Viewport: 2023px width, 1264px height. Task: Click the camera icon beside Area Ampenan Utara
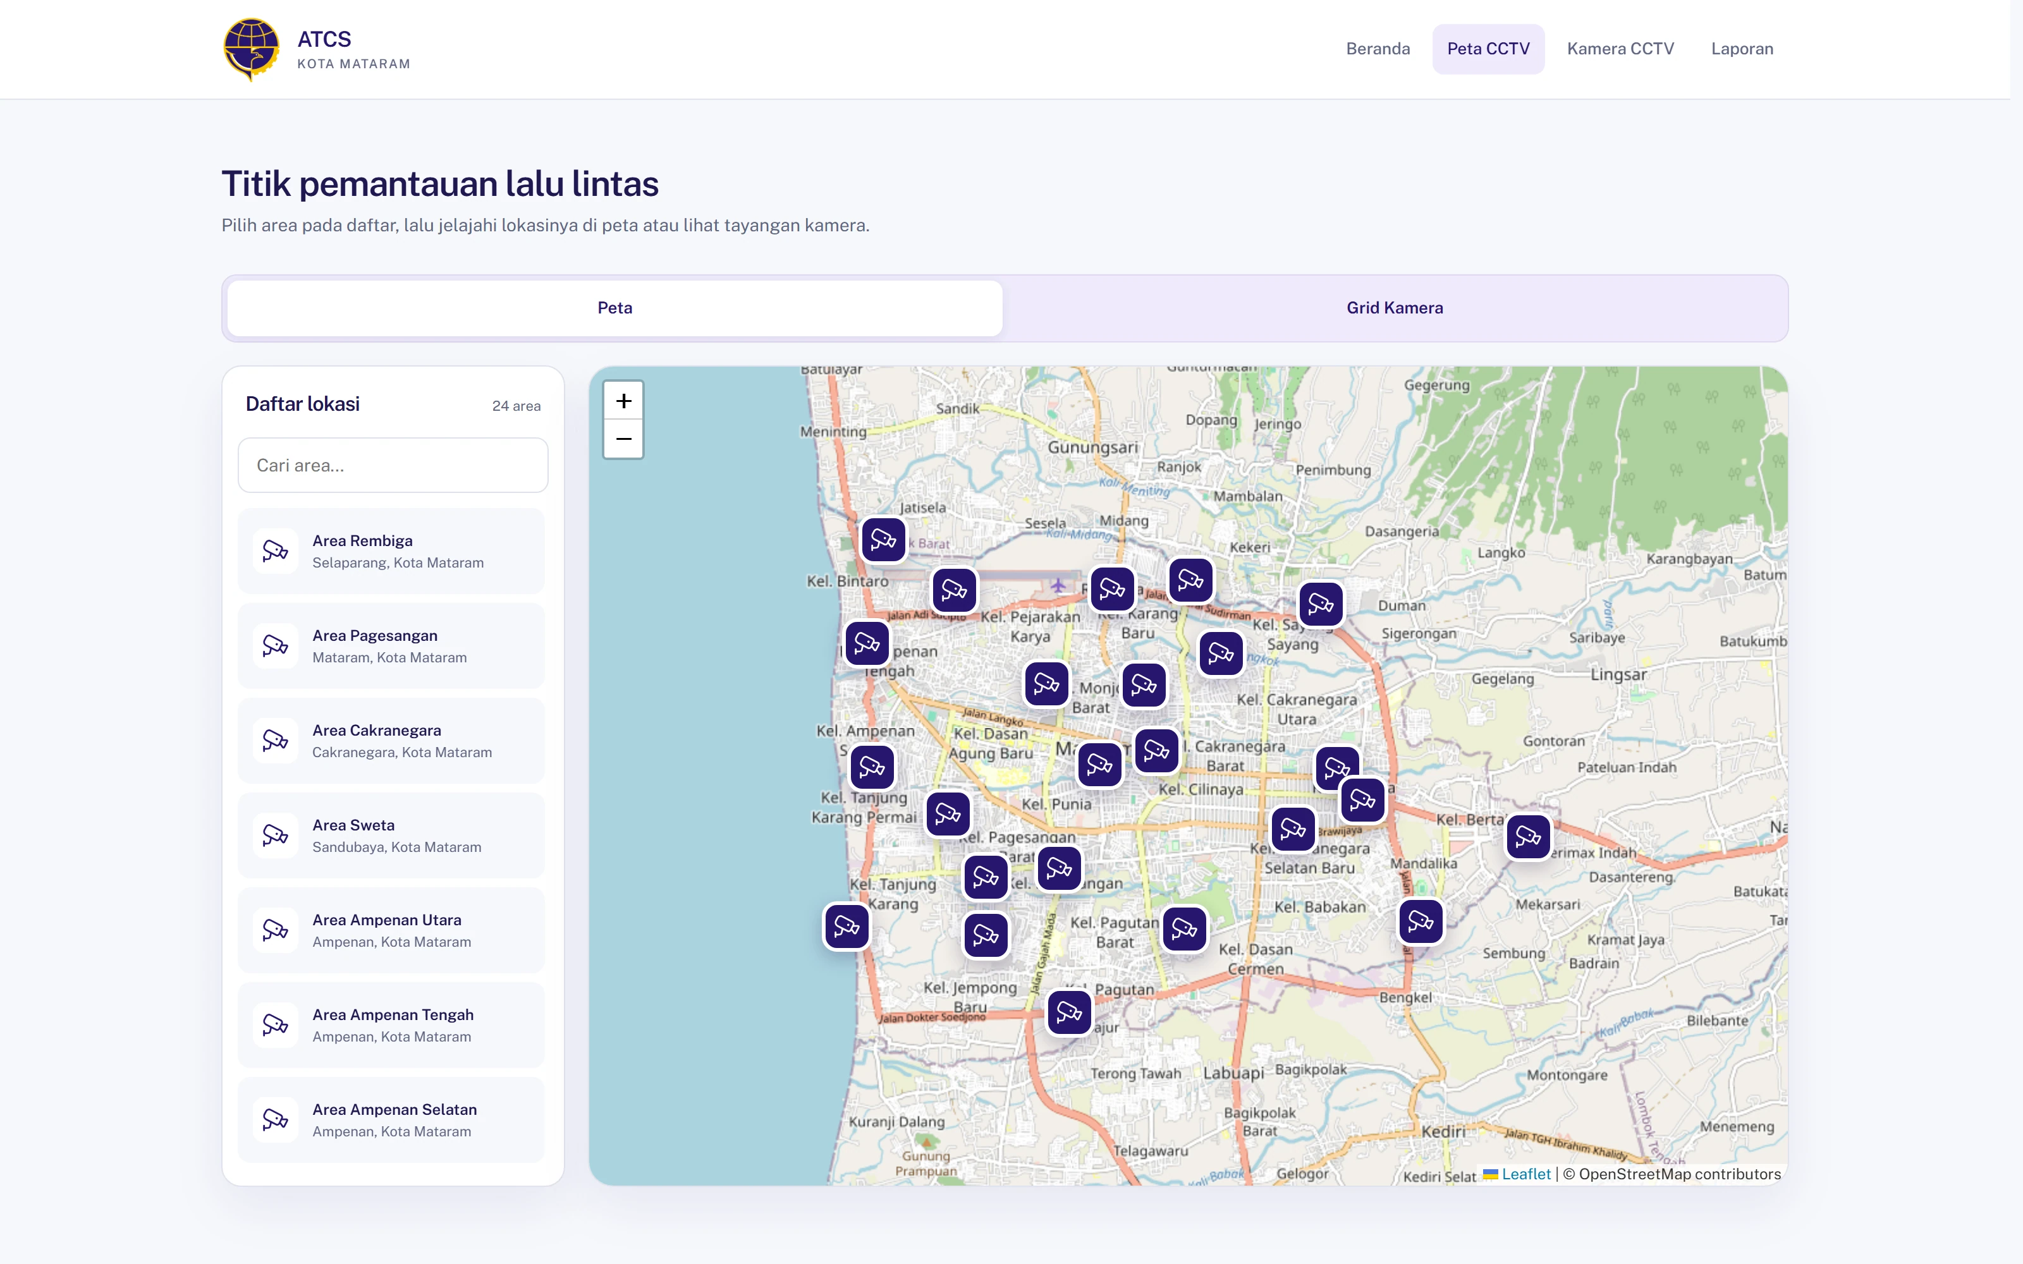(276, 930)
